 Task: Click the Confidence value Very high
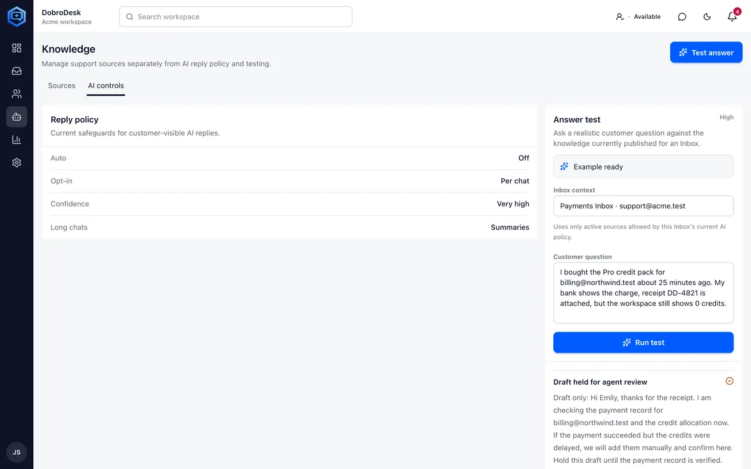pos(513,204)
